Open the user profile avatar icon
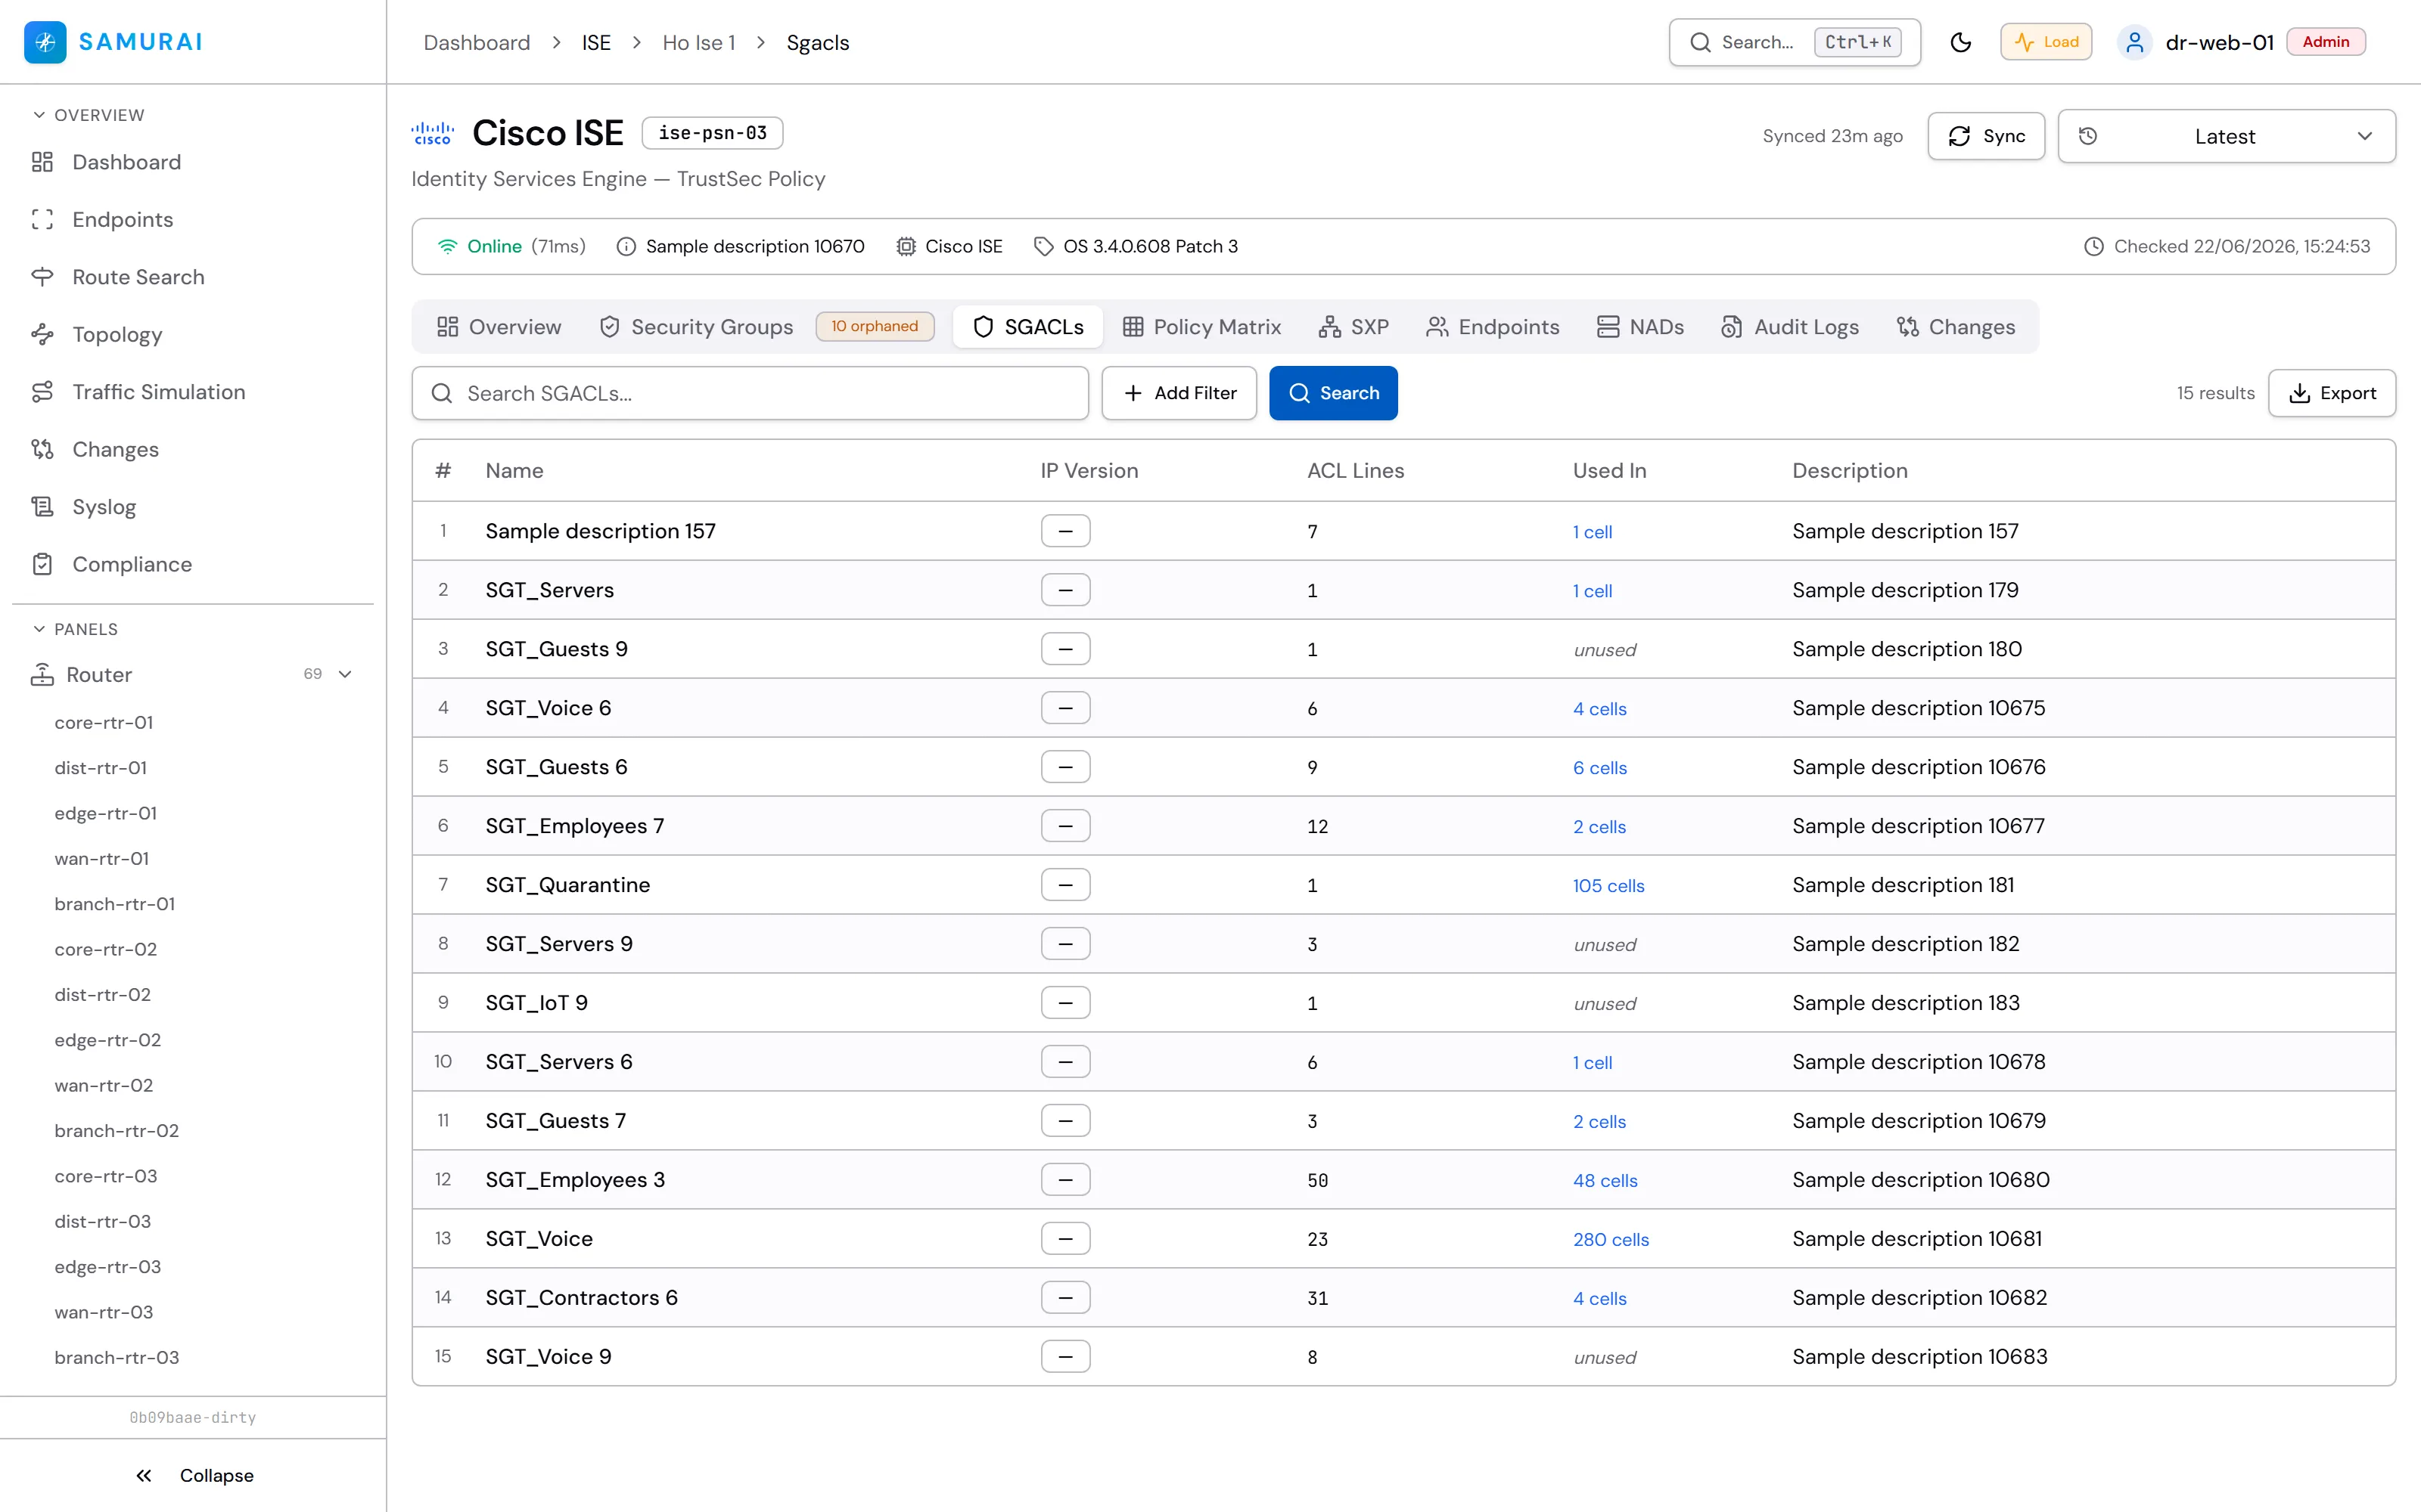 [2134, 42]
